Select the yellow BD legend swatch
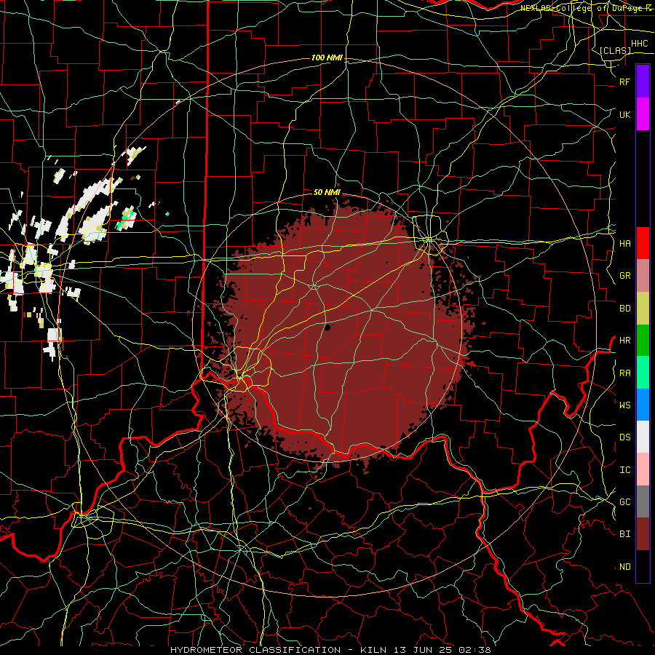 click(x=643, y=309)
